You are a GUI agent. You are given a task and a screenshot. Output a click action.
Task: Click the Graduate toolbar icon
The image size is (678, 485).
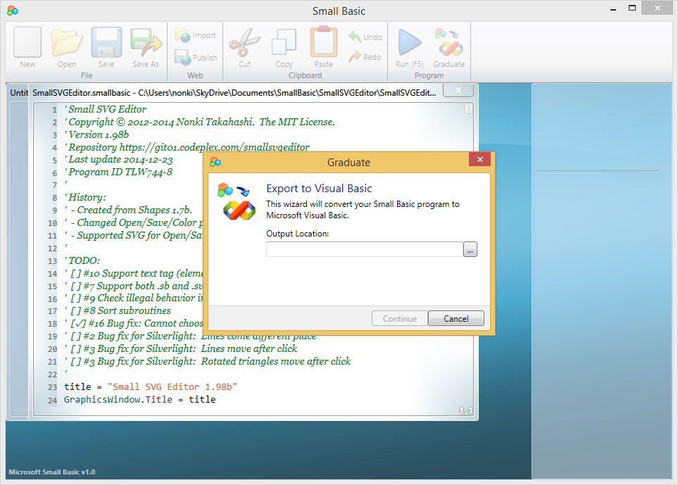[x=448, y=46]
